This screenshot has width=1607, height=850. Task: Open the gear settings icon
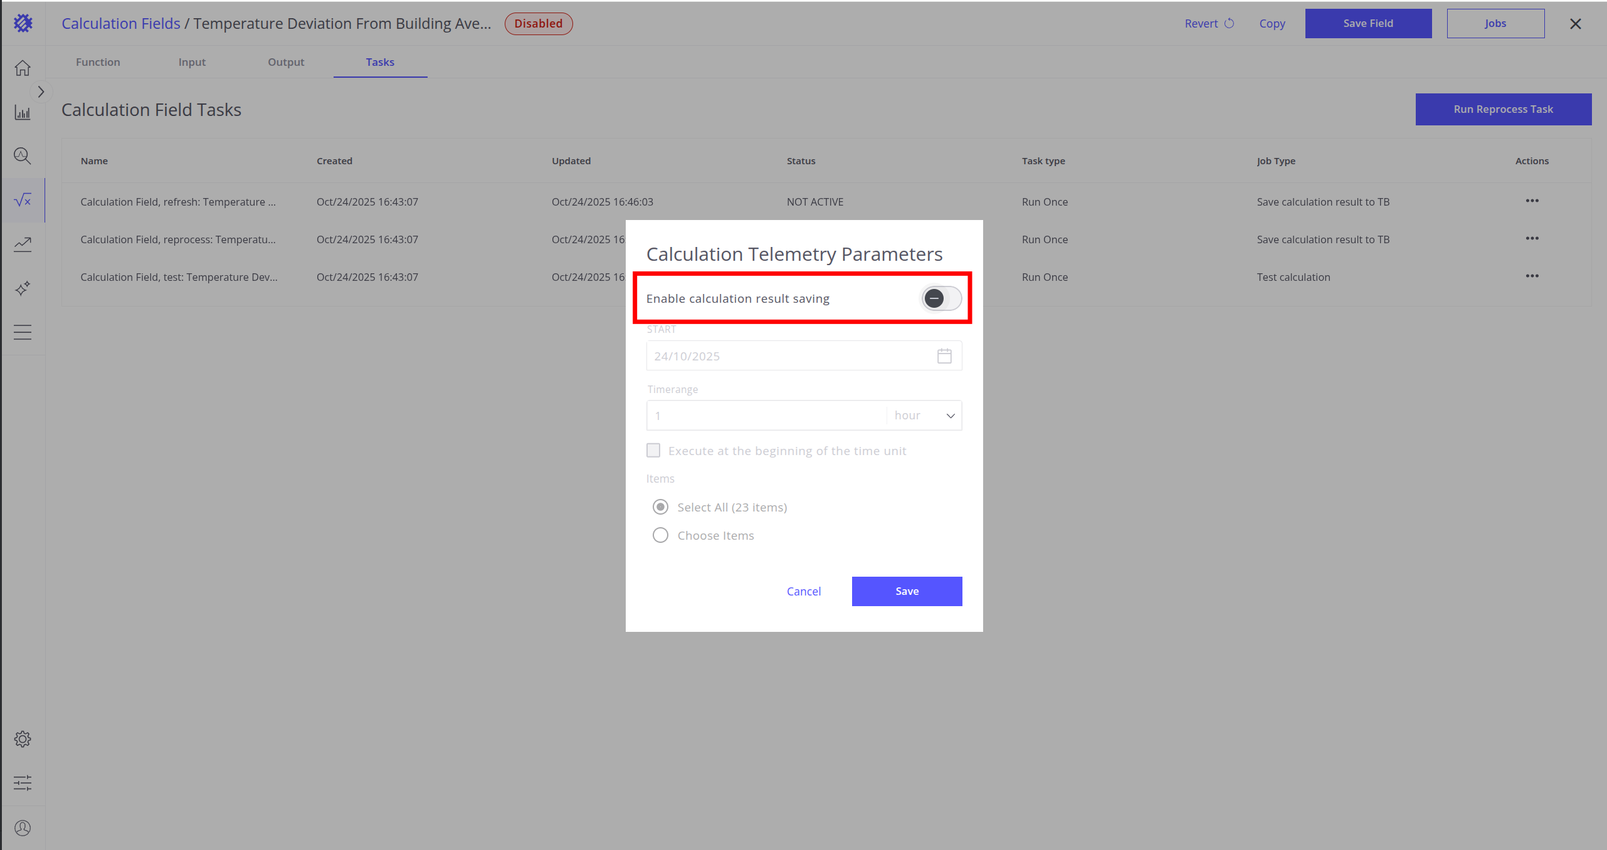pyautogui.click(x=23, y=739)
